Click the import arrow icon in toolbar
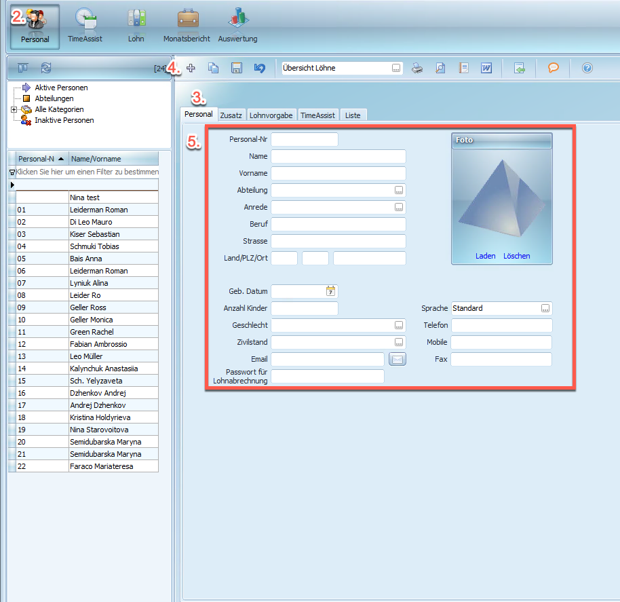620x602 pixels. [519, 68]
